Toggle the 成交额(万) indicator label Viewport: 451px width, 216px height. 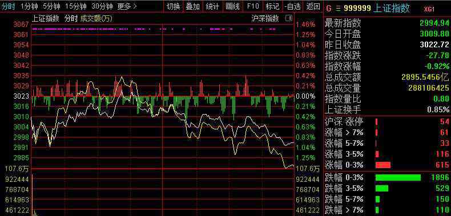(96, 19)
